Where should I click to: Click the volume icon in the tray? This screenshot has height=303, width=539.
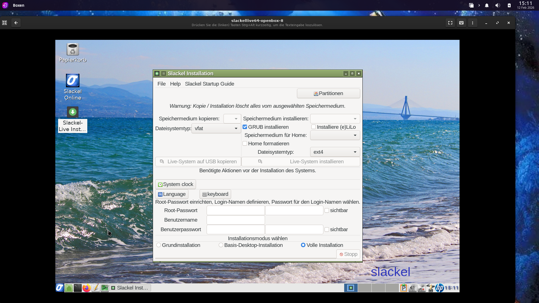pyautogui.click(x=412, y=288)
